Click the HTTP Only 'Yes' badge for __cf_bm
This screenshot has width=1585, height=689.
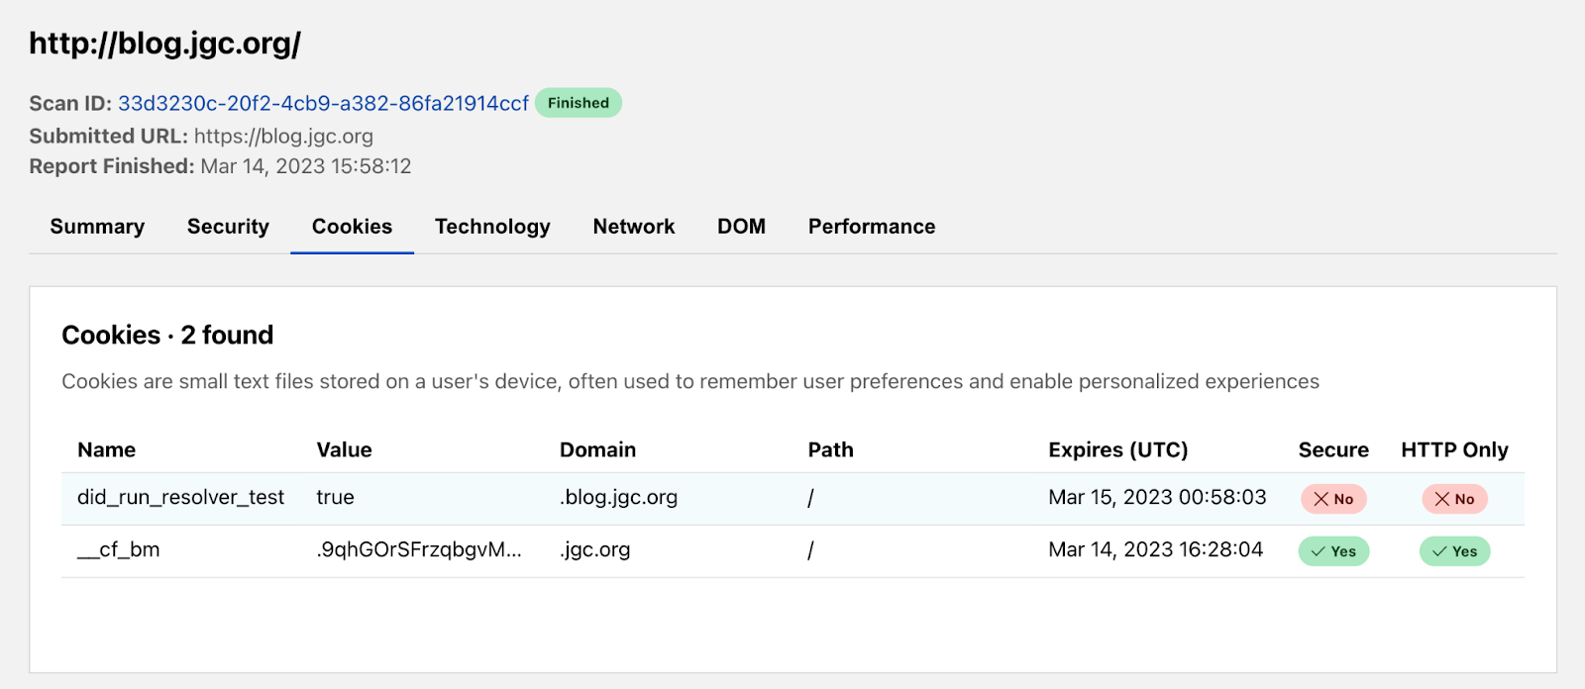point(1454,551)
